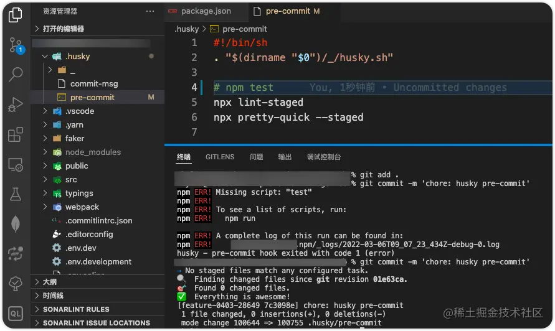Expand the src folder chevron
The image size is (555, 331).
coord(45,180)
